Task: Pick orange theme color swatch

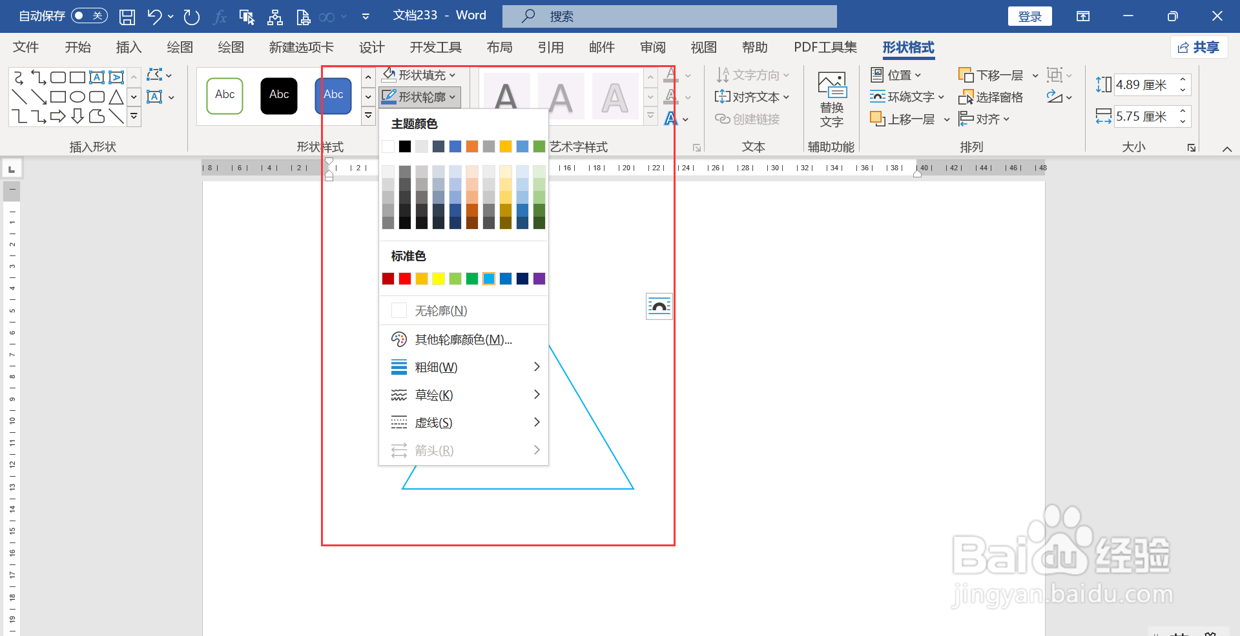Action: [472, 146]
